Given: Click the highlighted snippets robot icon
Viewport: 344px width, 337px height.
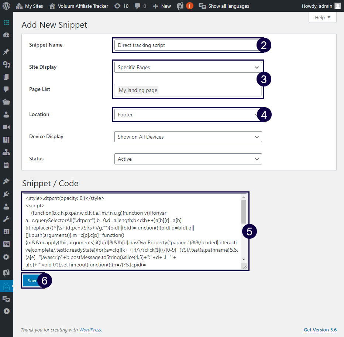Looking at the screenshot, I should pyautogui.click(x=6, y=286).
